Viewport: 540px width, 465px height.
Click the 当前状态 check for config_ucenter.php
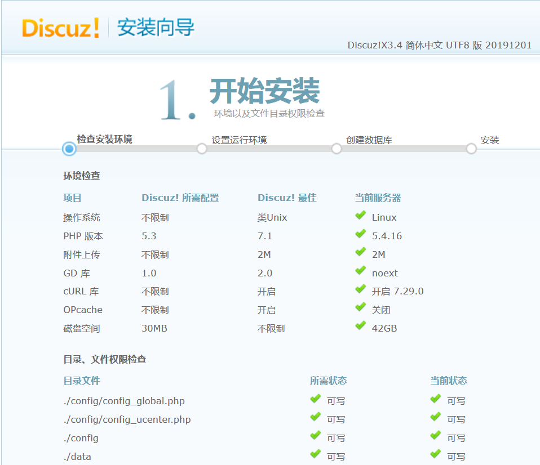point(435,419)
